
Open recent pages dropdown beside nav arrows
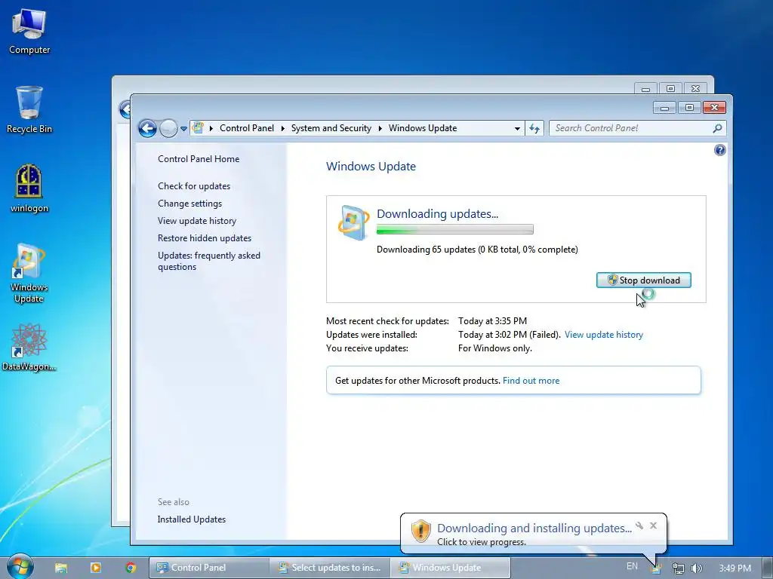click(x=183, y=128)
